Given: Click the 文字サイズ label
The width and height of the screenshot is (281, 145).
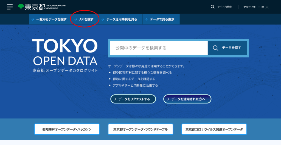Looking at the screenshot, I should (x=250, y=7).
